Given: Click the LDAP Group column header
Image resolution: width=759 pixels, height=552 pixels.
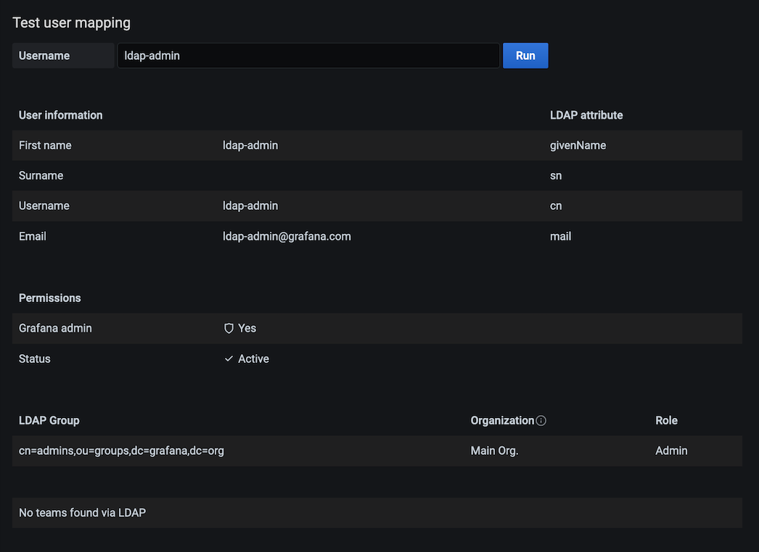Looking at the screenshot, I should click(49, 420).
